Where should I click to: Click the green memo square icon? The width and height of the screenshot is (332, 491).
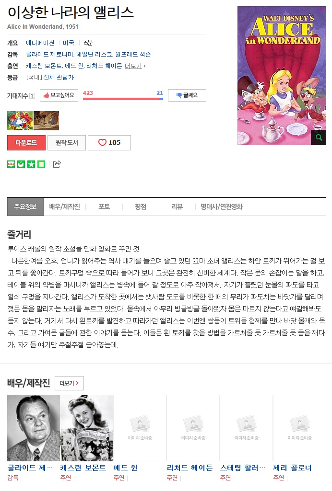pyautogui.click(x=41, y=164)
